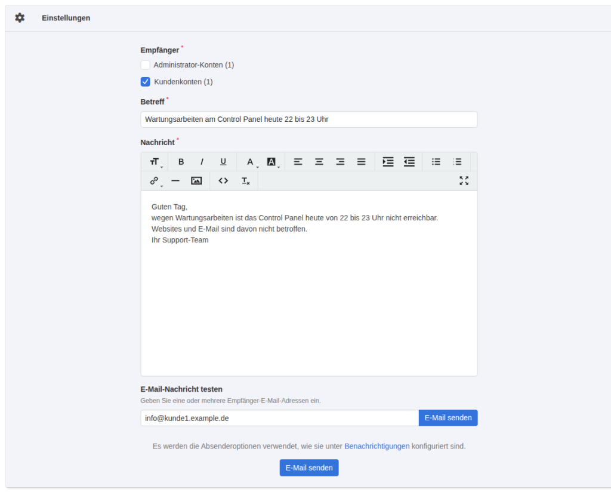Click the 'Guten Tag,' line
This screenshot has height=492, width=611.
(x=169, y=207)
